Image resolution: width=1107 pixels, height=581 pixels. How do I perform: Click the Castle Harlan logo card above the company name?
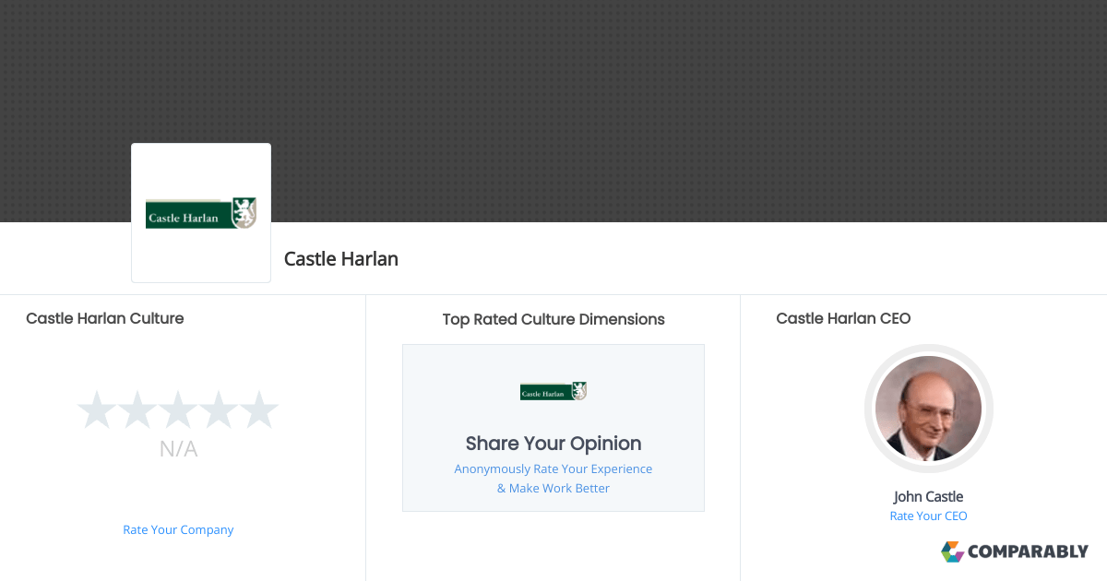pos(200,212)
